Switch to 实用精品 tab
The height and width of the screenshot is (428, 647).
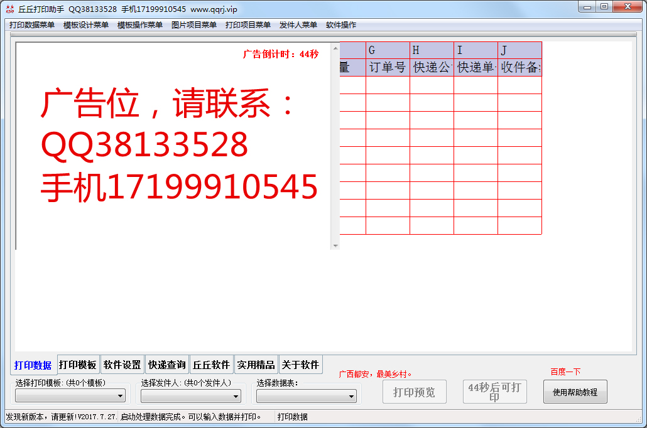click(256, 365)
